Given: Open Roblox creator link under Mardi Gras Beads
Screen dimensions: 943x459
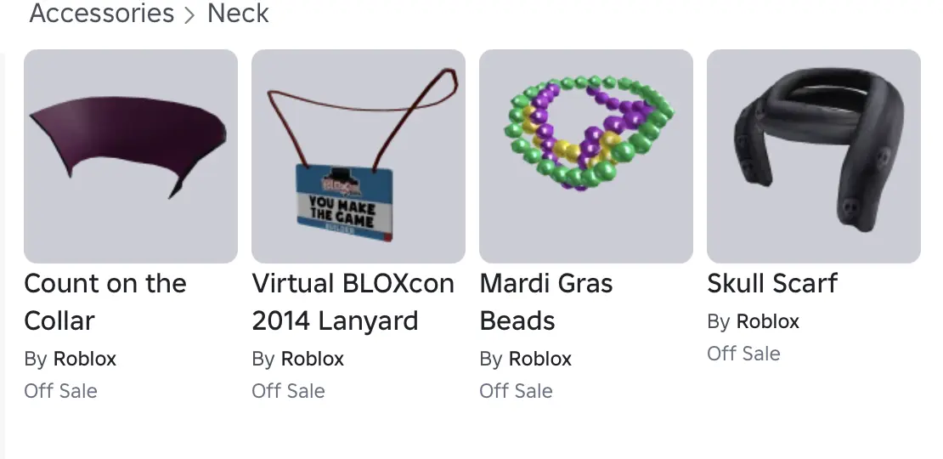Looking at the screenshot, I should coord(540,360).
